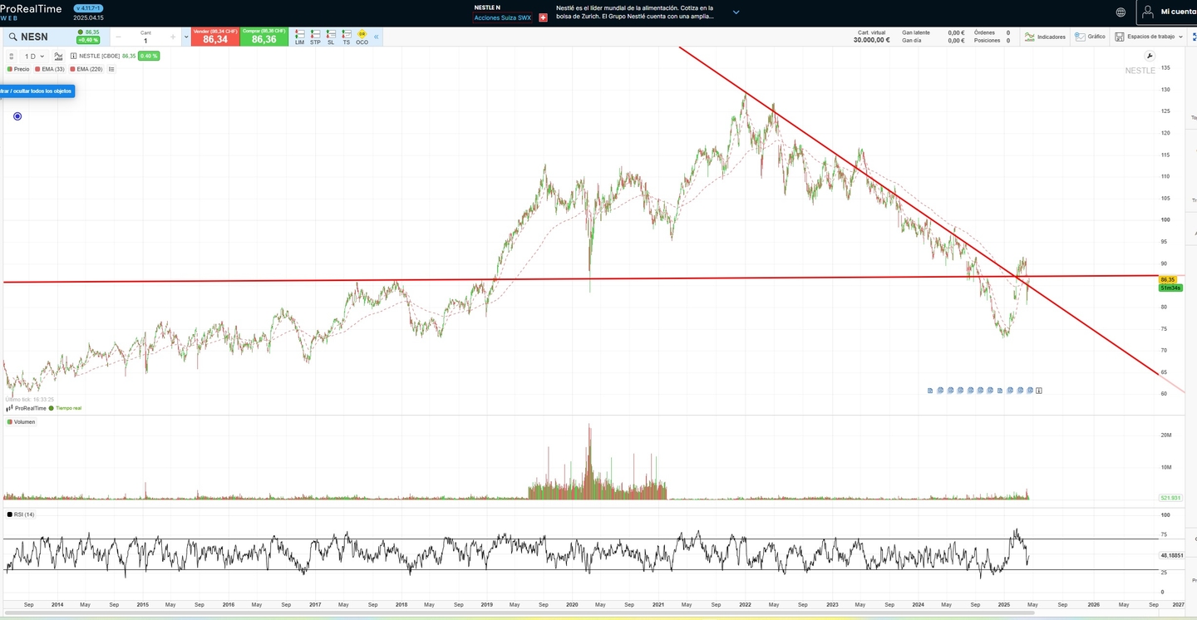Open chart settings with the wrench icon
The width and height of the screenshot is (1197, 620).
click(1150, 56)
